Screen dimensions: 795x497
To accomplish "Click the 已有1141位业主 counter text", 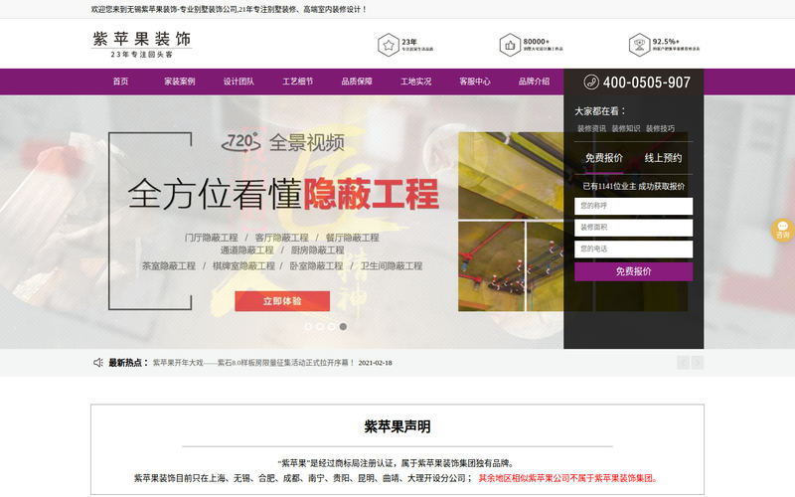I will [x=634, y=186].
